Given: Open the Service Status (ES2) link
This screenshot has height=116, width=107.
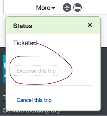Looking at the screenshot, I should [31, 111].
